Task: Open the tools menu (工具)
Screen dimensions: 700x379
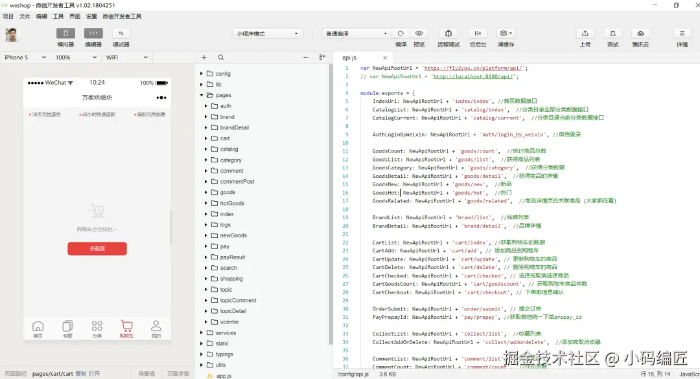Action: point(58,16)
